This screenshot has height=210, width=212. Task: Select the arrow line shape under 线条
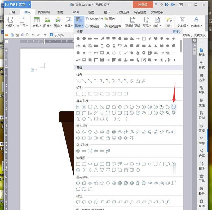point(84,81)
